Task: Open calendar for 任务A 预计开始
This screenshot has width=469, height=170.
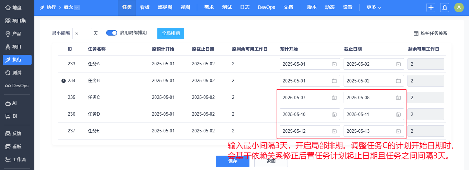Action: click(x=334, y=64)
